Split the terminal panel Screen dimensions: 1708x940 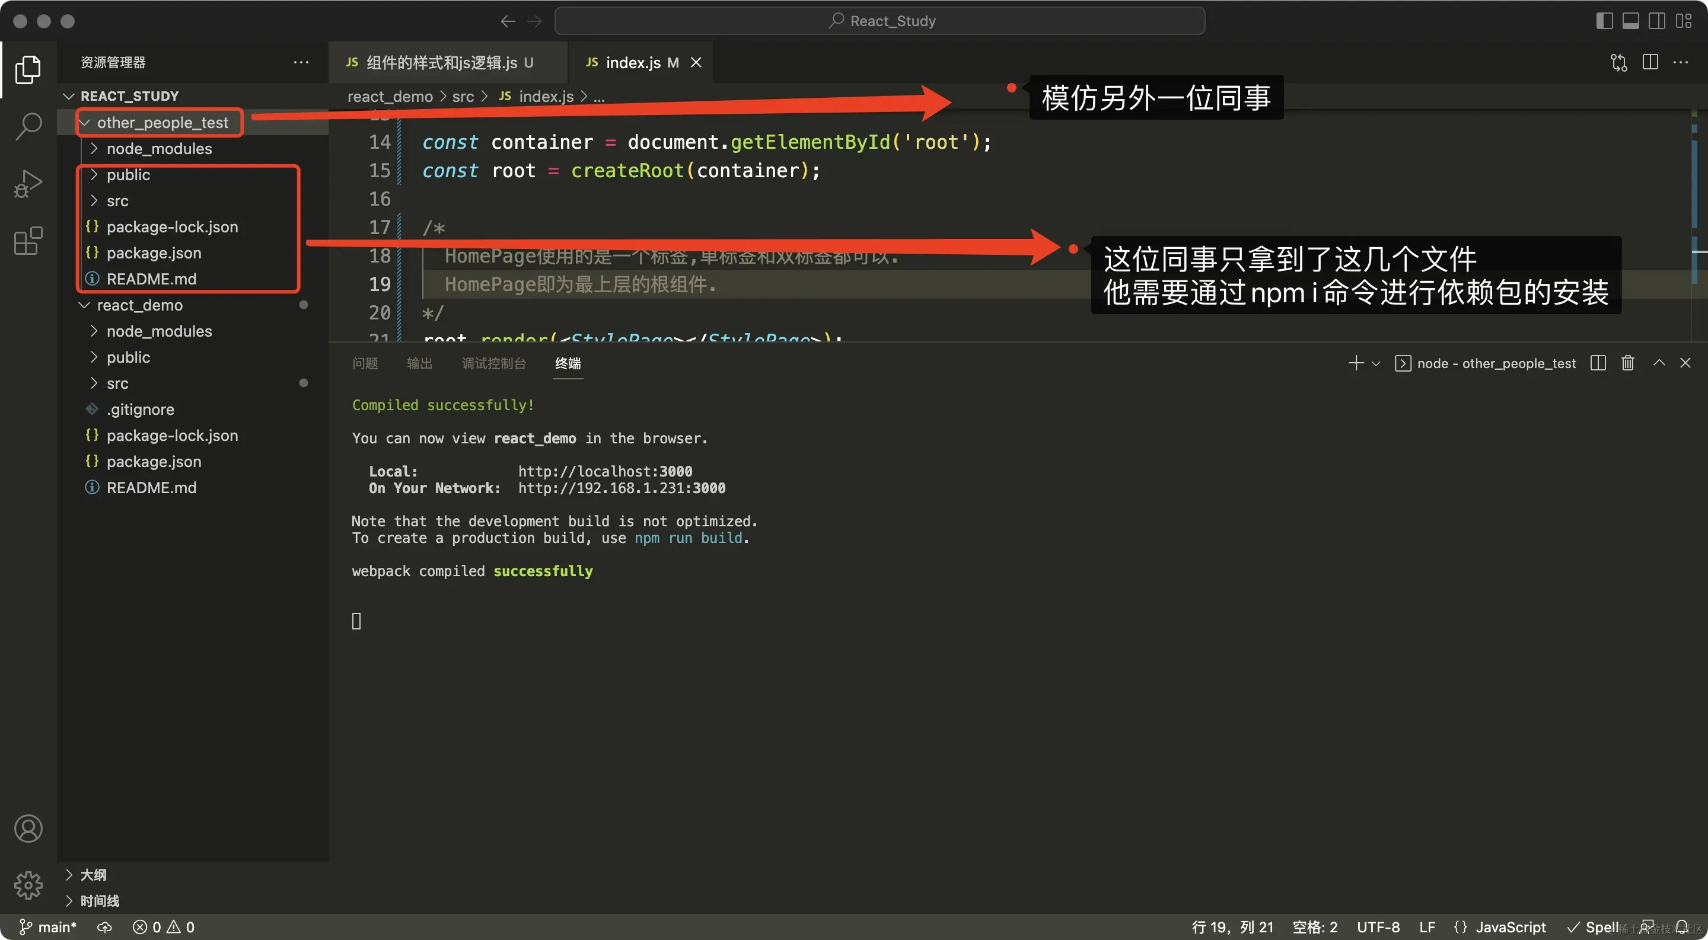click(1598, 363)
